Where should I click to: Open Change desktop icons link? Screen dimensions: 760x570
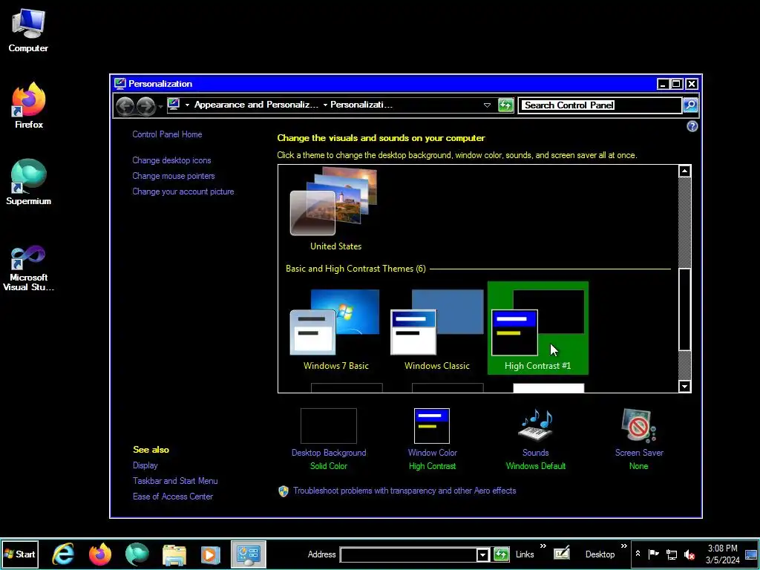pos(171,160)
